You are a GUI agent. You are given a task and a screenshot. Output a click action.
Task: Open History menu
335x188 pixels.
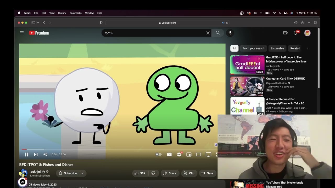coord(62,13)
